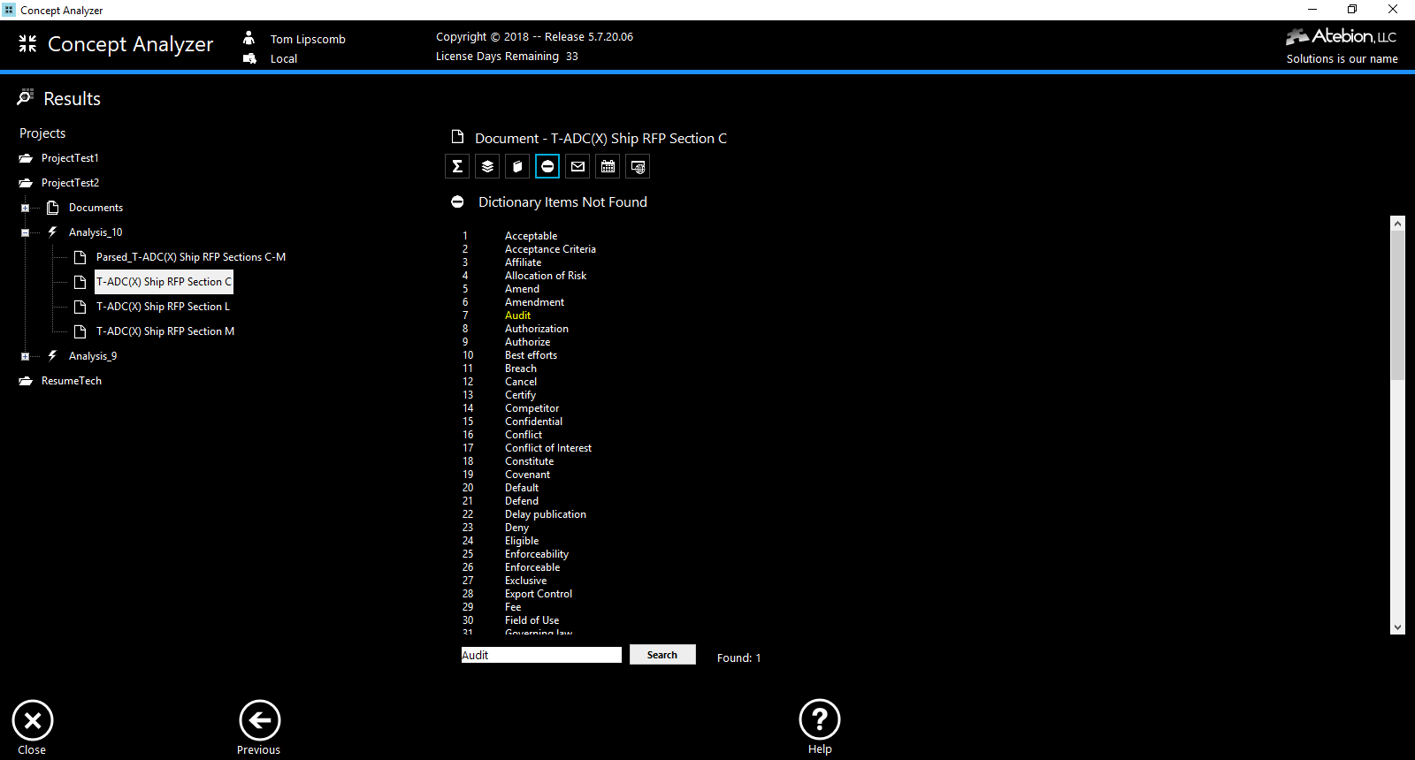Select the Enforceability entry

point(537,554)
